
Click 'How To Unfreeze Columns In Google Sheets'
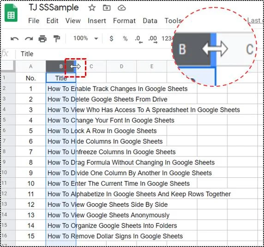[x=111, y=152]
